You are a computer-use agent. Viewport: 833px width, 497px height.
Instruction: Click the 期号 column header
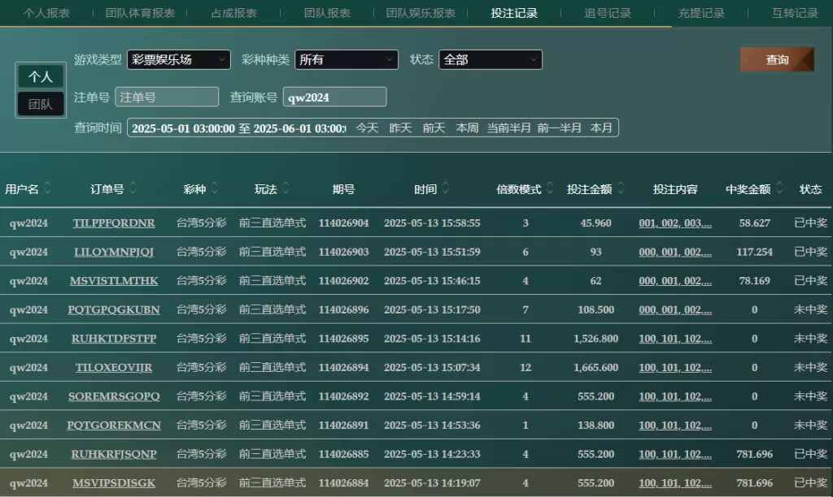(x=343, y=189)
